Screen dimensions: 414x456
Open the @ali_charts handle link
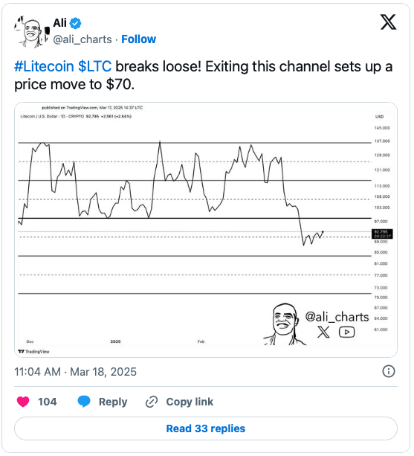click(83, 39)
